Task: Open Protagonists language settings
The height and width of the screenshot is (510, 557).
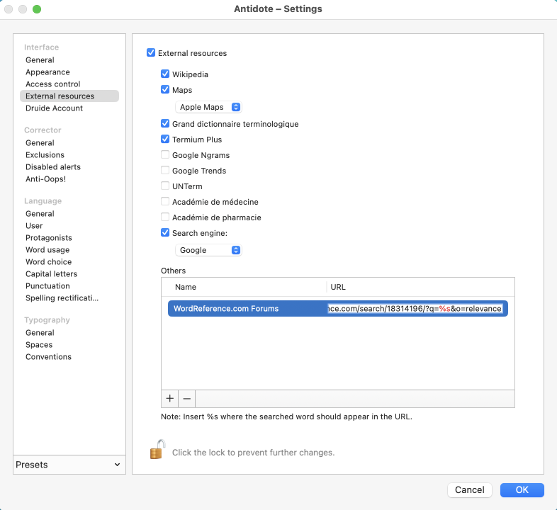Action: [x=48, y=238]
